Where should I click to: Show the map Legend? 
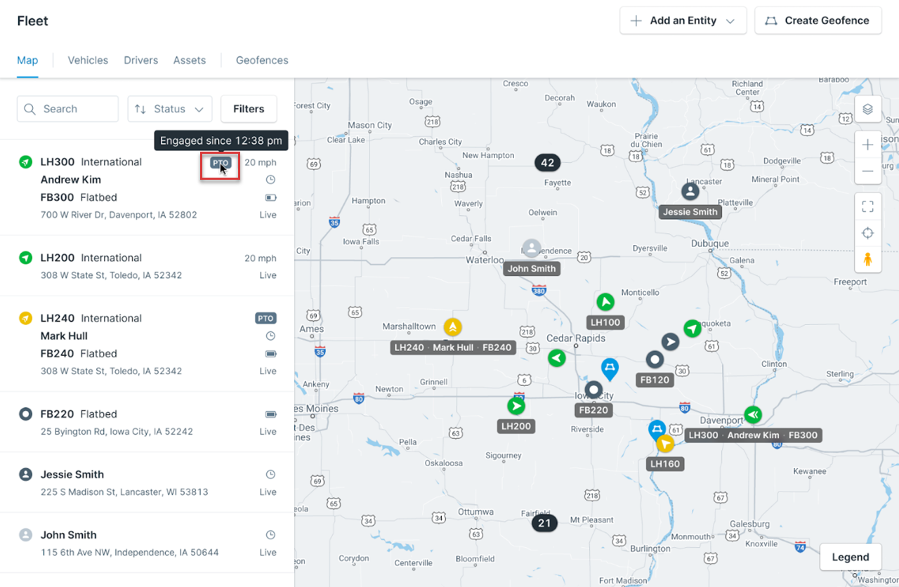[x=850, y=557]
